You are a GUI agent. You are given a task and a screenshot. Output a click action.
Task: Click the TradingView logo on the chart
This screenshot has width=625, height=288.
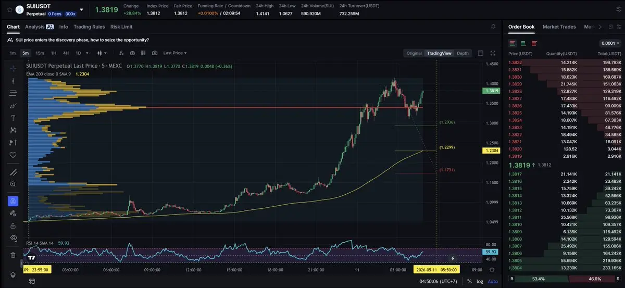(31, 257)
